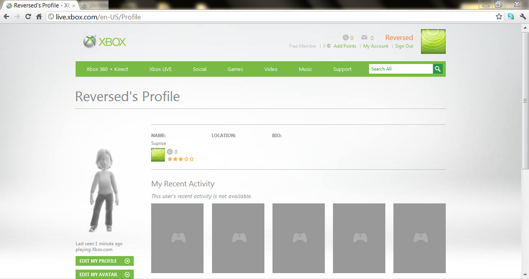Viewport: 529px width, 279px height.
Task: Click scrollbar down arrow
Action: [x=525, y=275]
